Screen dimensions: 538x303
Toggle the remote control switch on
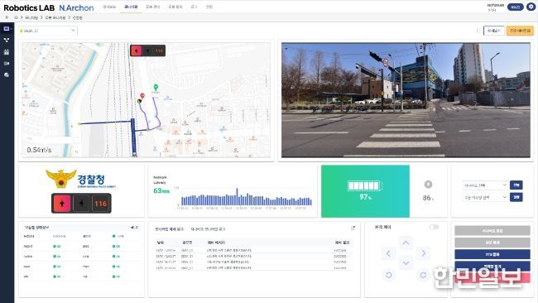tap(434, 227)
